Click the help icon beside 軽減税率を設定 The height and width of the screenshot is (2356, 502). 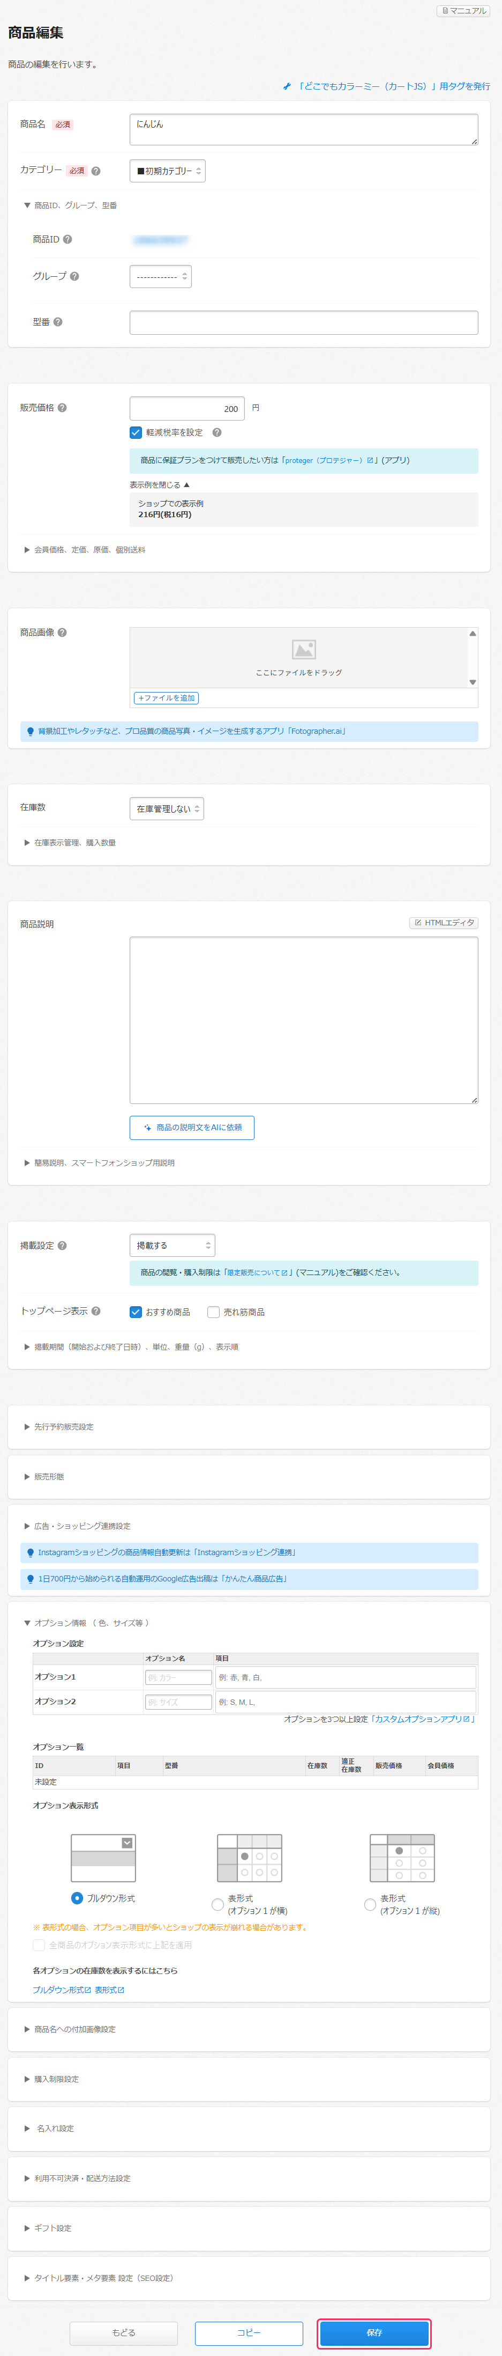216,432
